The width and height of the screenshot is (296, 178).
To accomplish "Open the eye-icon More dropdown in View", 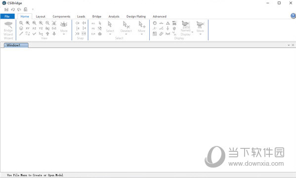I will tap(64, 28).
